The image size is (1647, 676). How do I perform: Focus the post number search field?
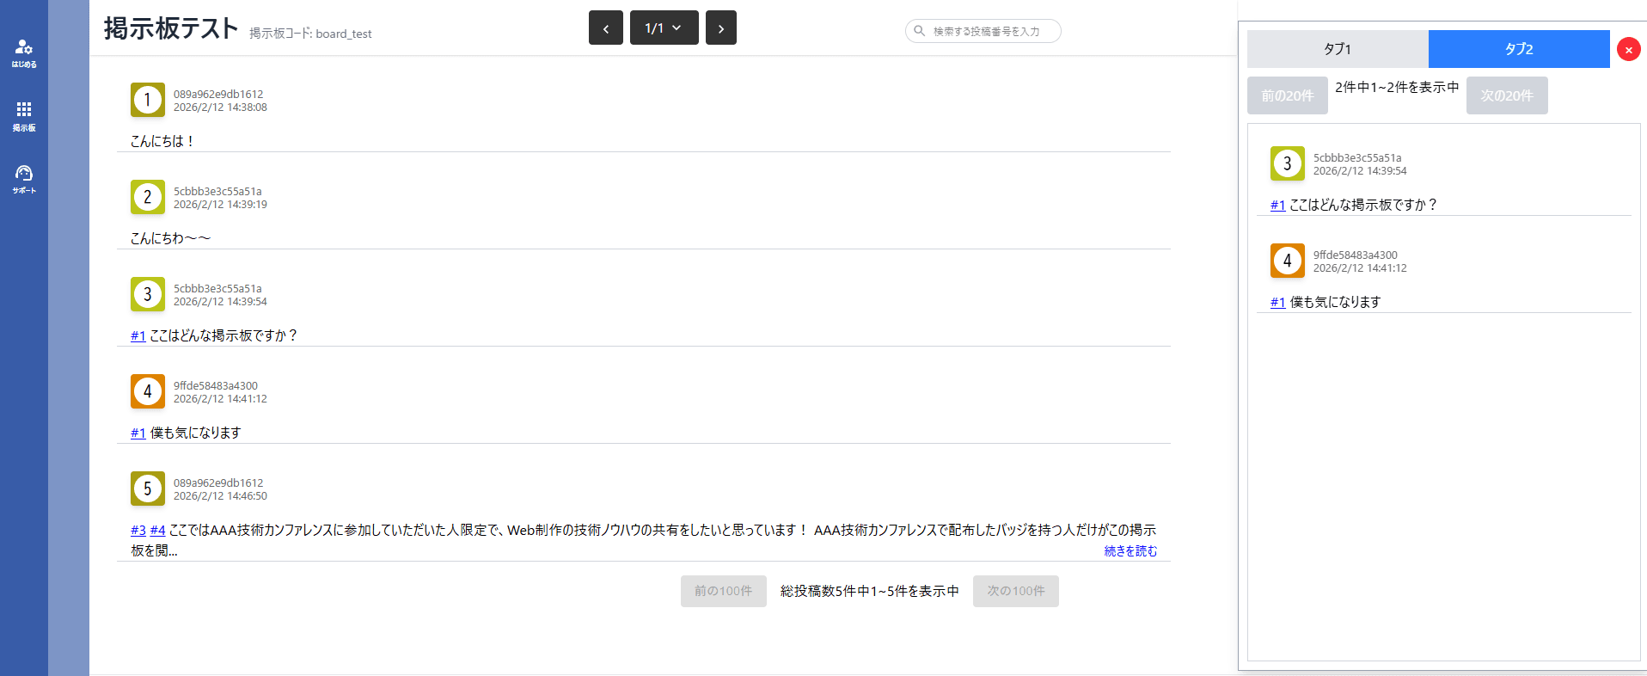tap(983, 31)
